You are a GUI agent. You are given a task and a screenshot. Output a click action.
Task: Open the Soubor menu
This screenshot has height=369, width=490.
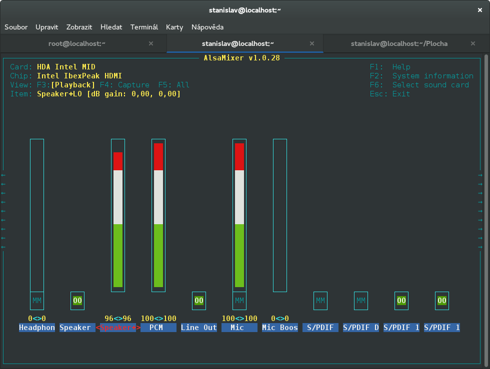coord(16,27)
